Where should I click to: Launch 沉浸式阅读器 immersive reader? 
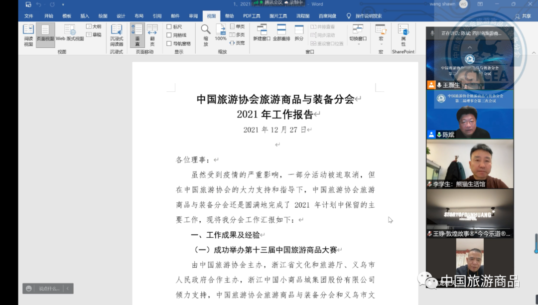click(x=116, y=35)
